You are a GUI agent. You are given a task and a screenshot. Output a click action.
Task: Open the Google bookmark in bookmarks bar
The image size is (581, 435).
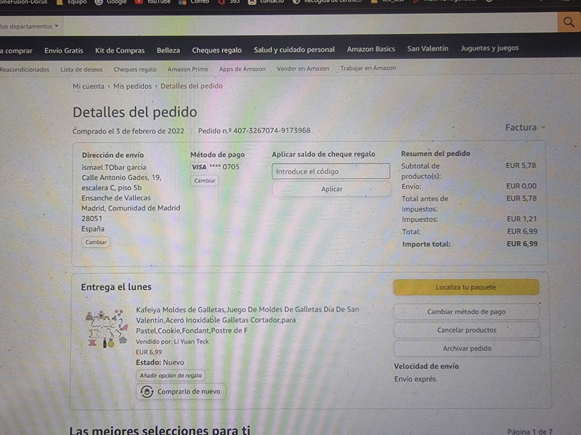coord(111,2)
